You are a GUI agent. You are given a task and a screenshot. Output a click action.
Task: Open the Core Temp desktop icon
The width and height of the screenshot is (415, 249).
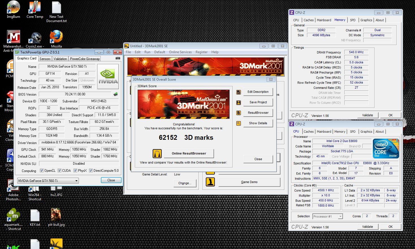35,10
